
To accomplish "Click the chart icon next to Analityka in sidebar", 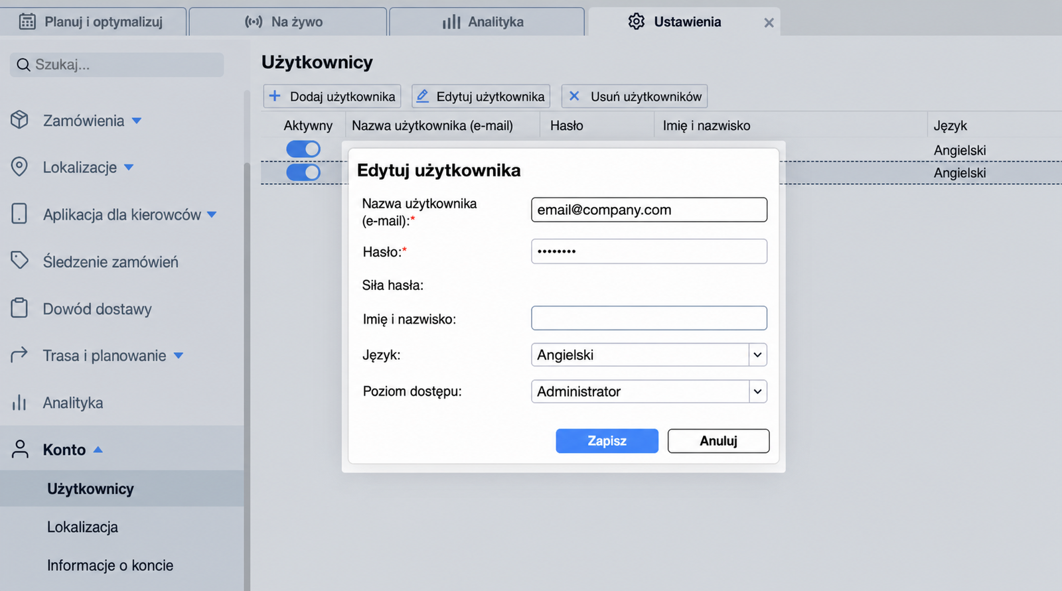I will [x=19, y=402].
